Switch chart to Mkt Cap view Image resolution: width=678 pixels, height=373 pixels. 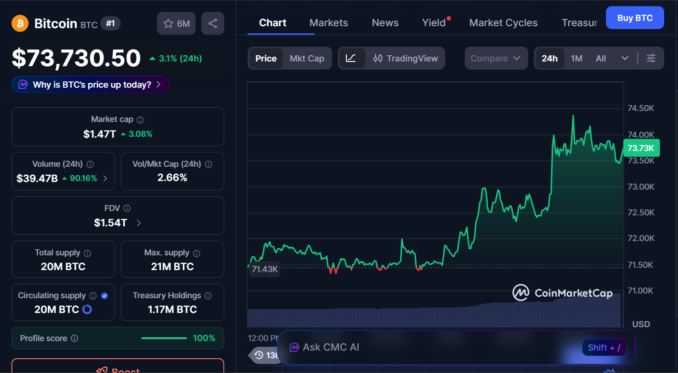pyautogui.click(x=307, y=58)
